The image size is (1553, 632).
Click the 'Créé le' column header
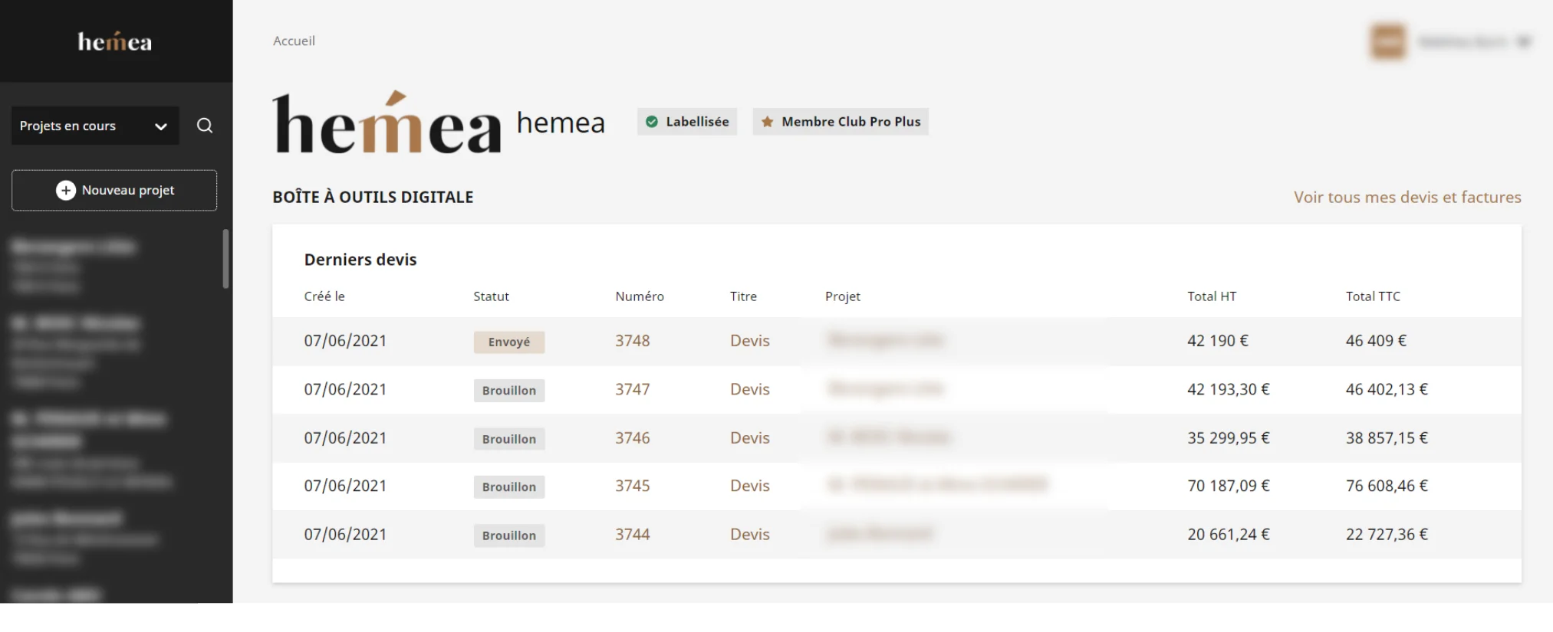[x=324, y=296]
